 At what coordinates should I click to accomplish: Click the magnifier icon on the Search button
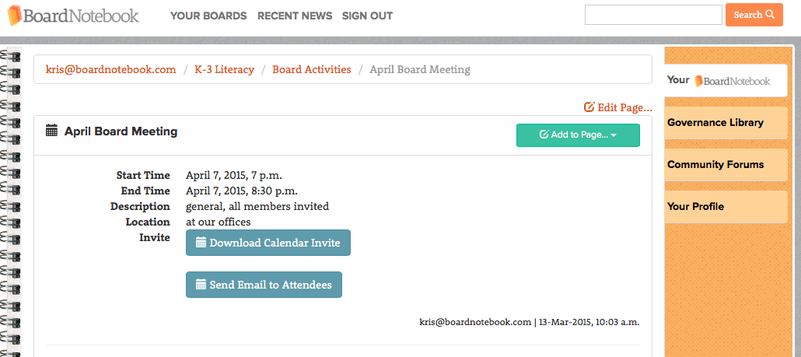pyautogui.click(x=770, y=15)
